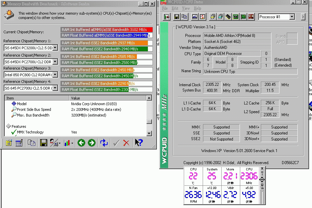Image resolution: width=312 pixels, height=208 pixels.
Task: Click the SSE2 Not Supported field
Action: (x=221, y=139)
